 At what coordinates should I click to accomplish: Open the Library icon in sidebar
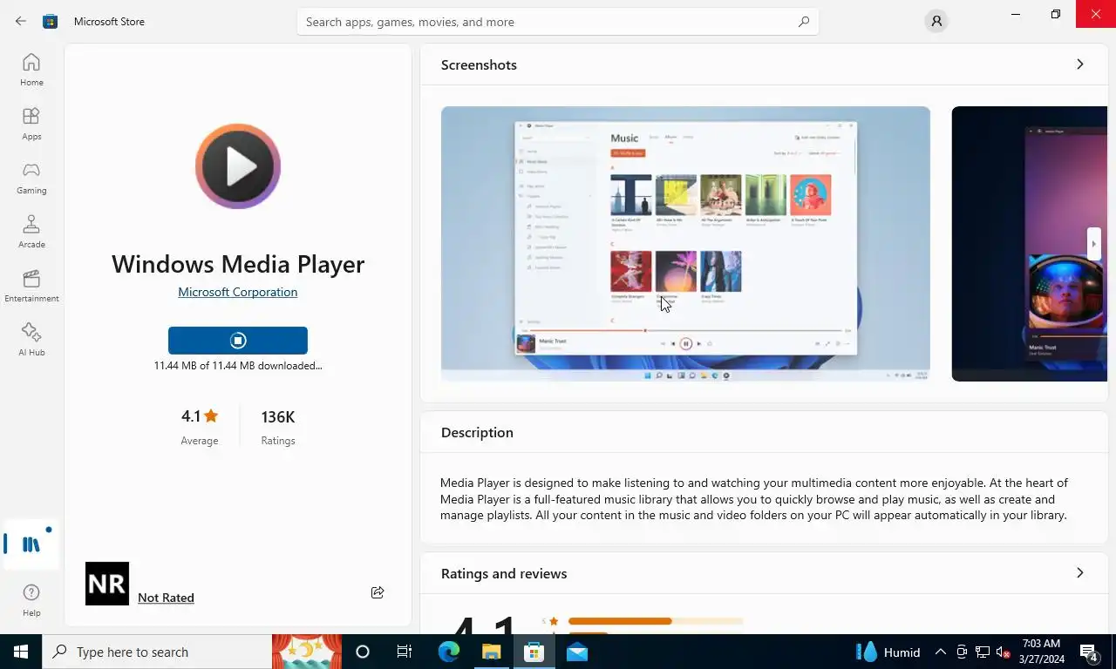coord(31,544)
